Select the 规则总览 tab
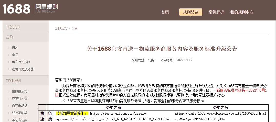 [x=191, y=12]
